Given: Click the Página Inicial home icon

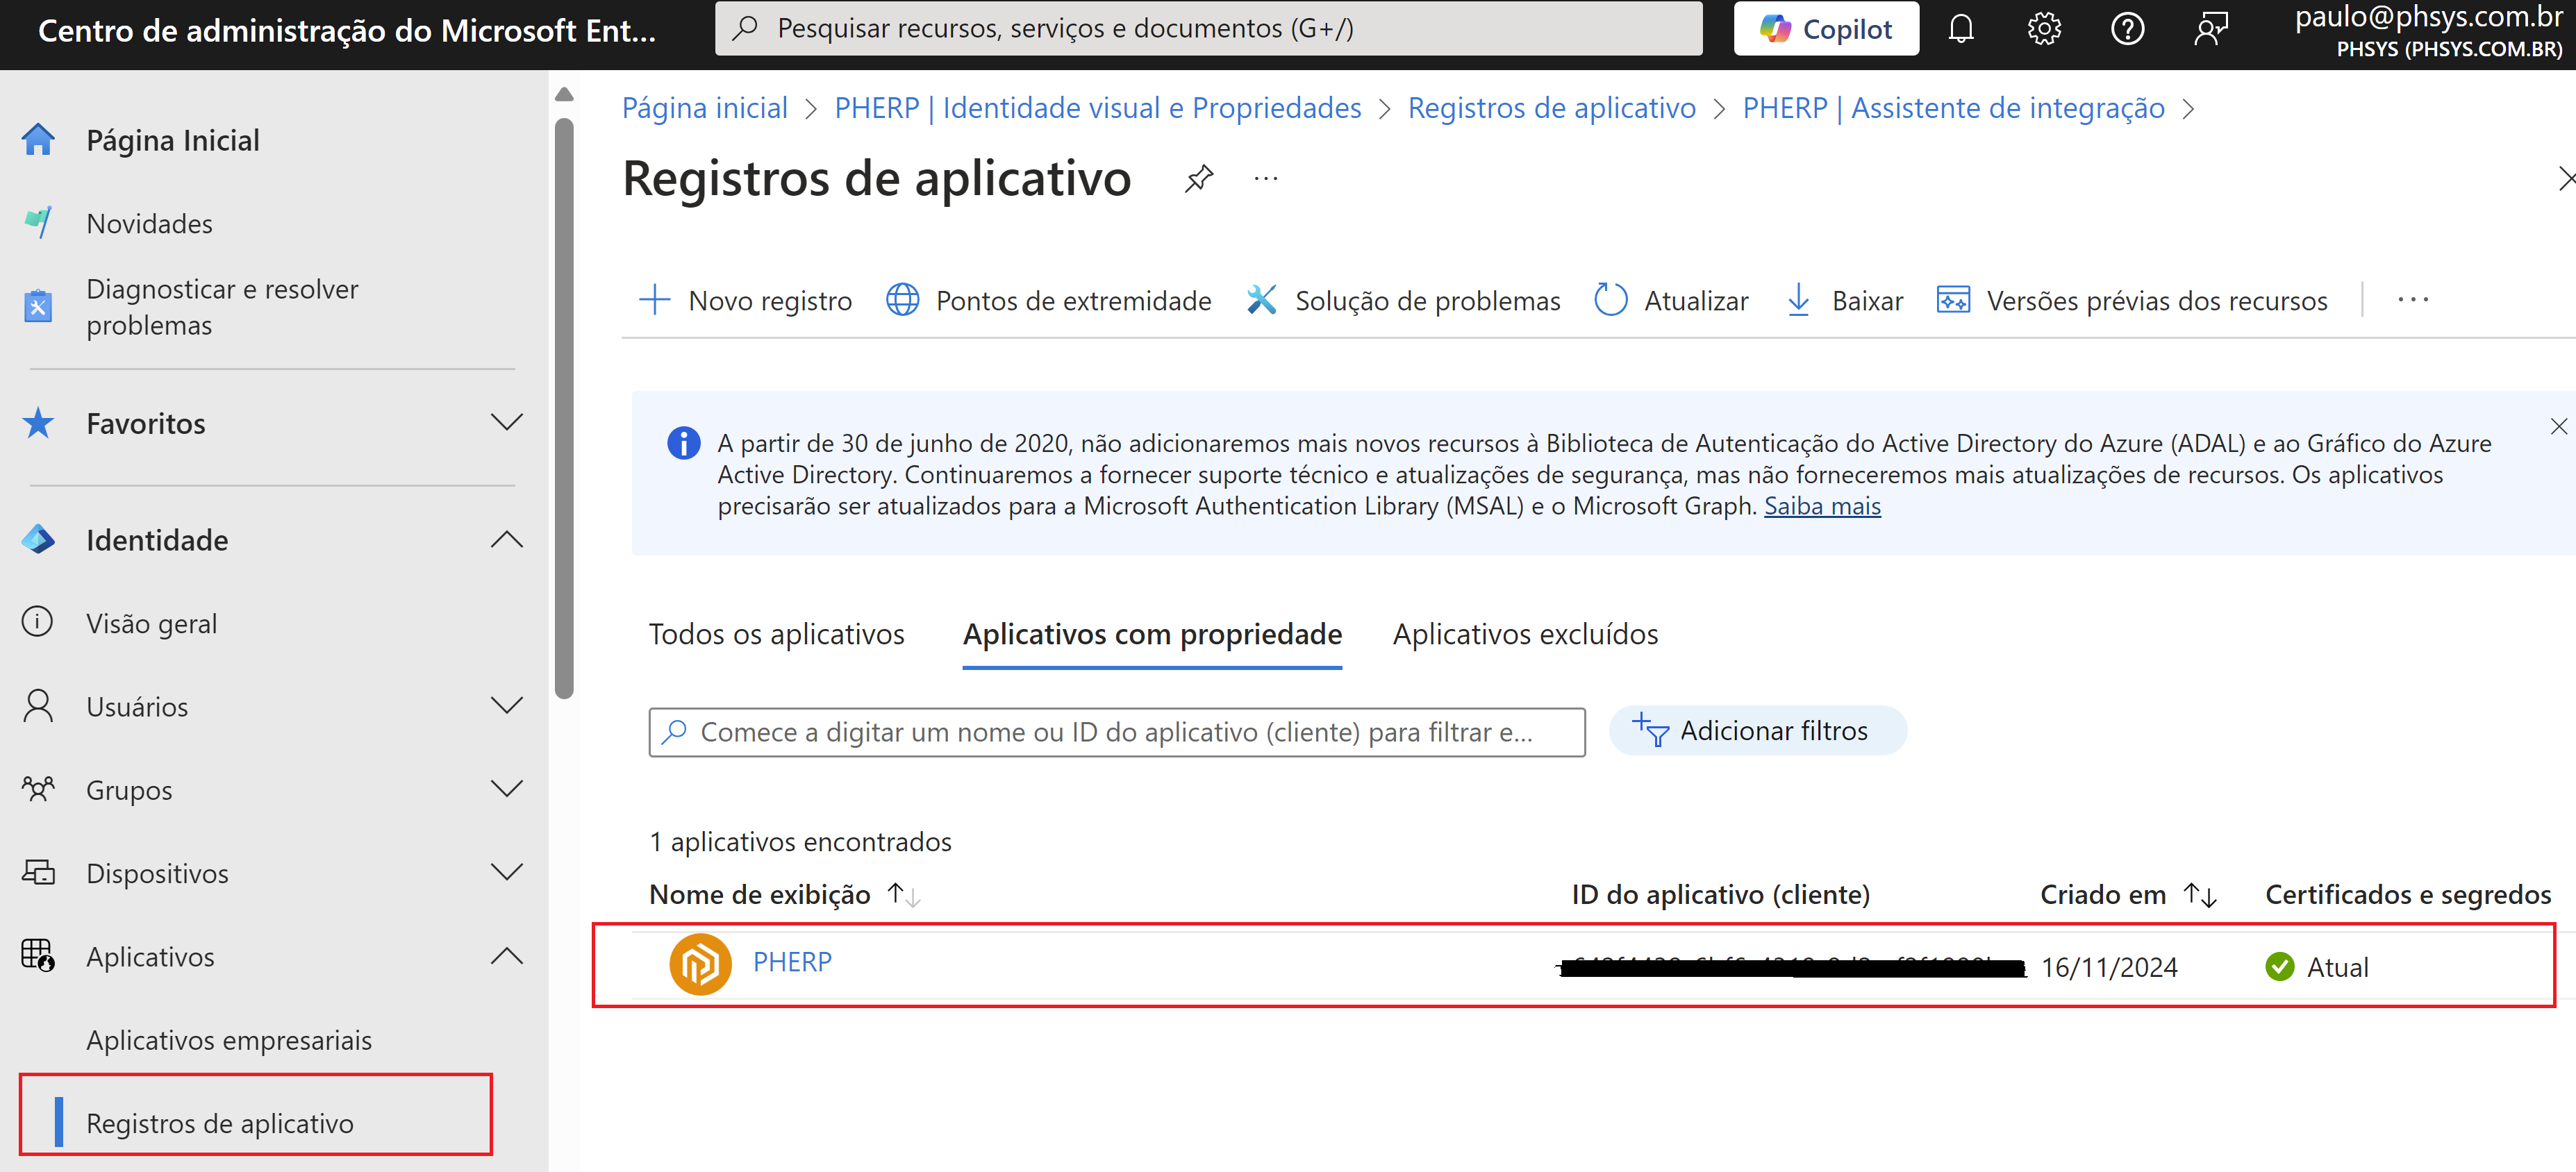Looking at the screenshot, I should [38, 140].
